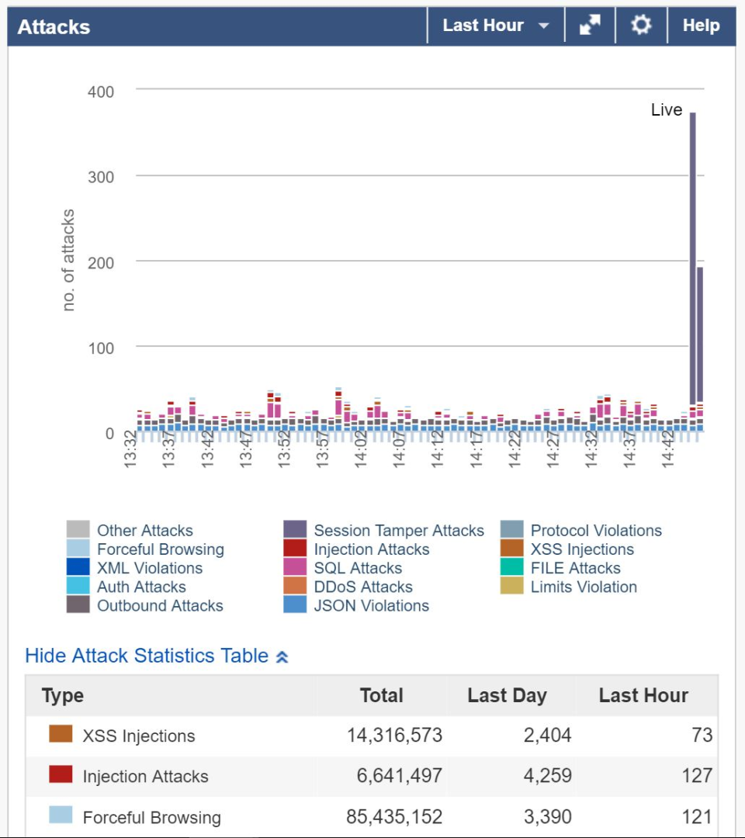Sort table by Total column header
The height and width of the screenshot is (838, 745).
381,695
